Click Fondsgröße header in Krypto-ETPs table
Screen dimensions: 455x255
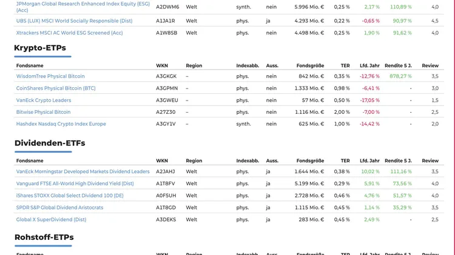(x=310, y=65)
